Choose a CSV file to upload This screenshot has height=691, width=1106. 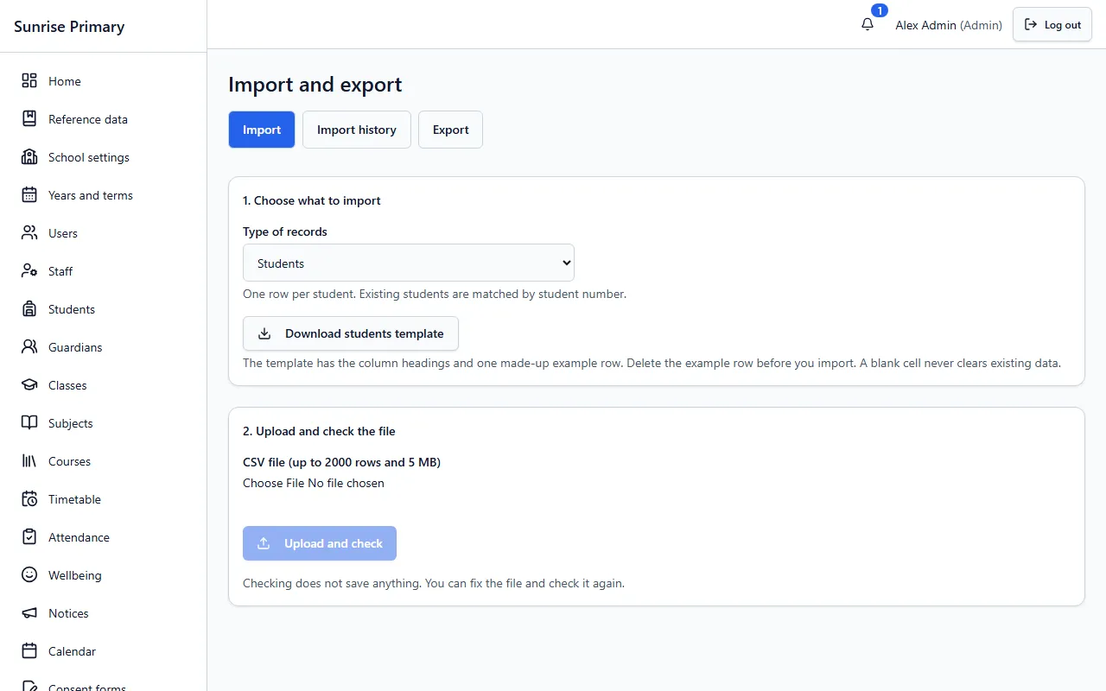pyautogui.click(x=314, y=483)
